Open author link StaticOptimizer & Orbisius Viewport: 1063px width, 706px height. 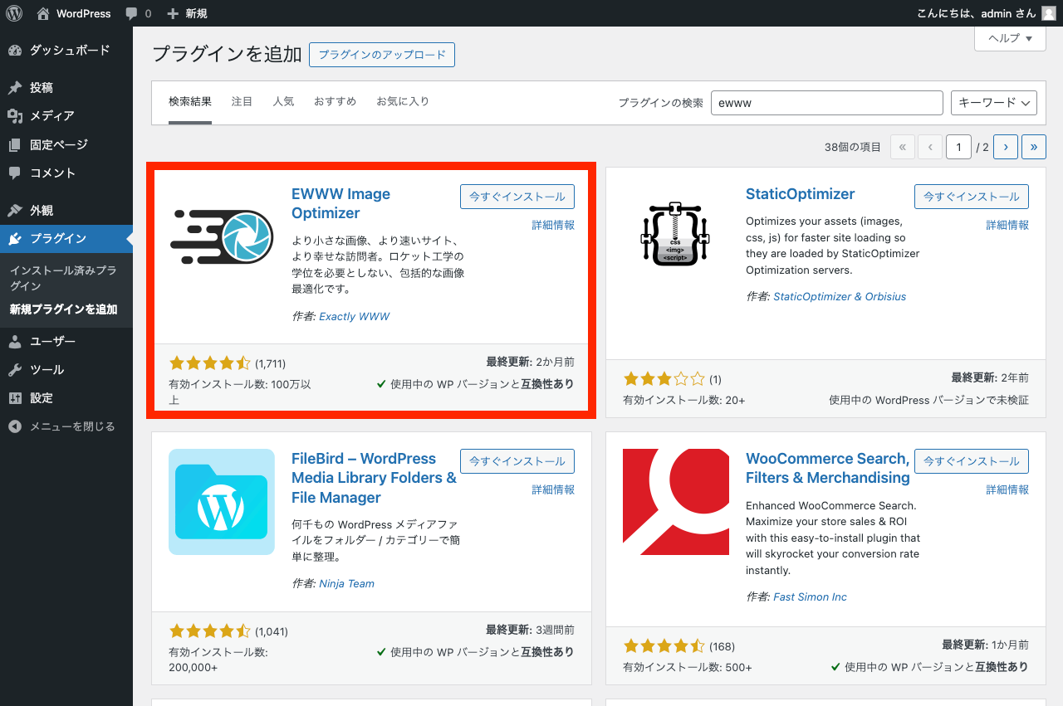coord(840,296)
